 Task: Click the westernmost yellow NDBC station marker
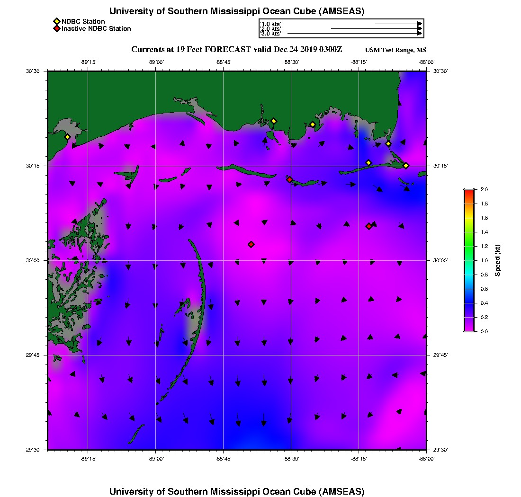pos(67,137)
